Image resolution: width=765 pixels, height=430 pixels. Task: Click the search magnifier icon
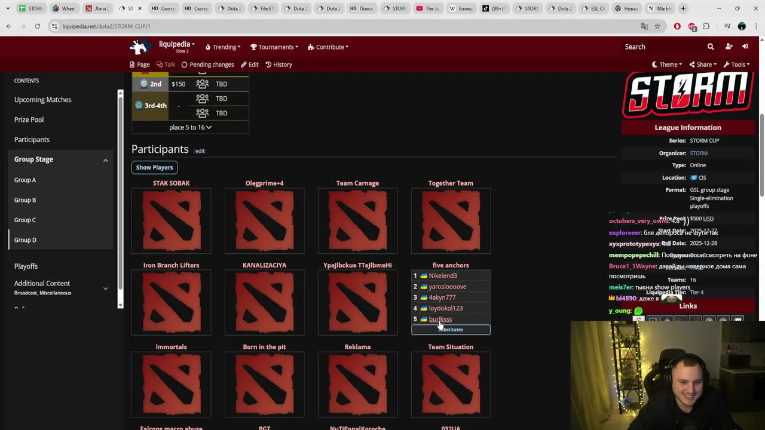point(711,47)
